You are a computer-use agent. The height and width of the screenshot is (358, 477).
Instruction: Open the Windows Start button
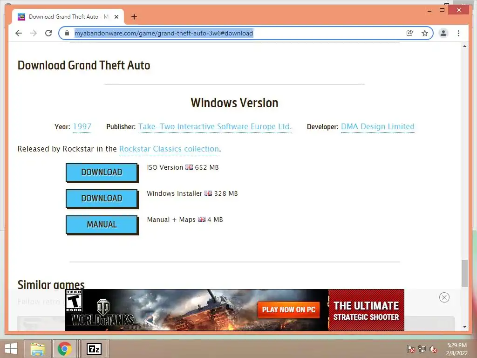point(11,349)
